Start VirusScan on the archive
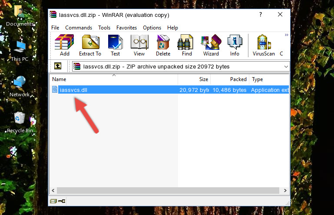This screenshot has width=334, height=215. (264, 45)
